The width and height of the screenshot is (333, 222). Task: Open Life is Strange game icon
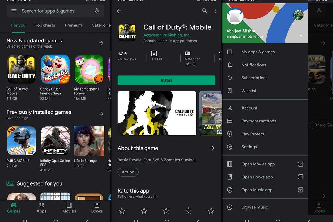89,140
